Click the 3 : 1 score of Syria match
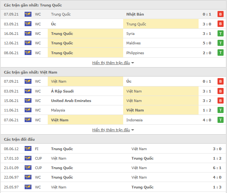The image size is (227, 193). (207, 33)
